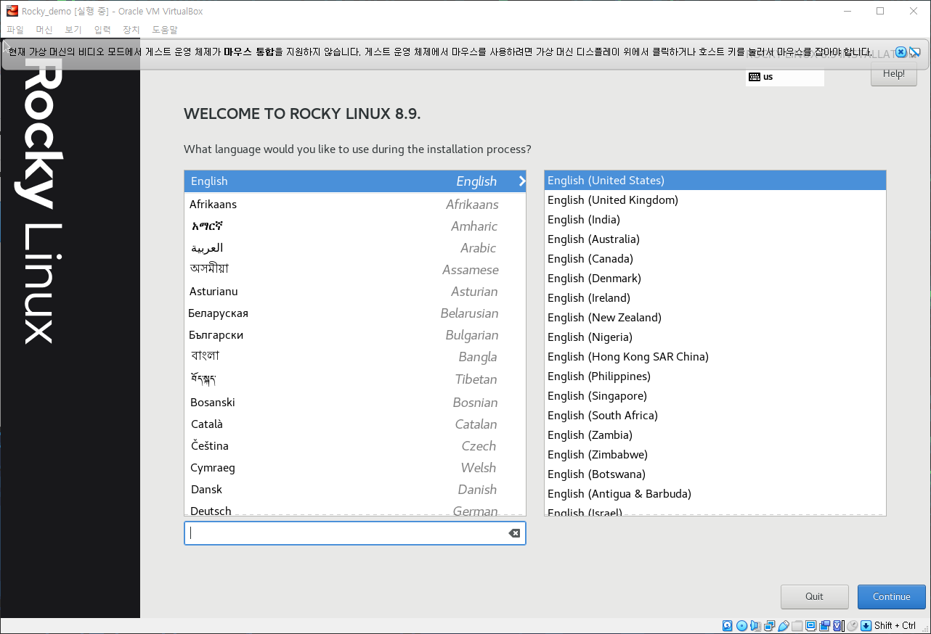This screenshot has width=931, height=634.
Task: Select English (Canada) locale
Action: tap(715, 259)
